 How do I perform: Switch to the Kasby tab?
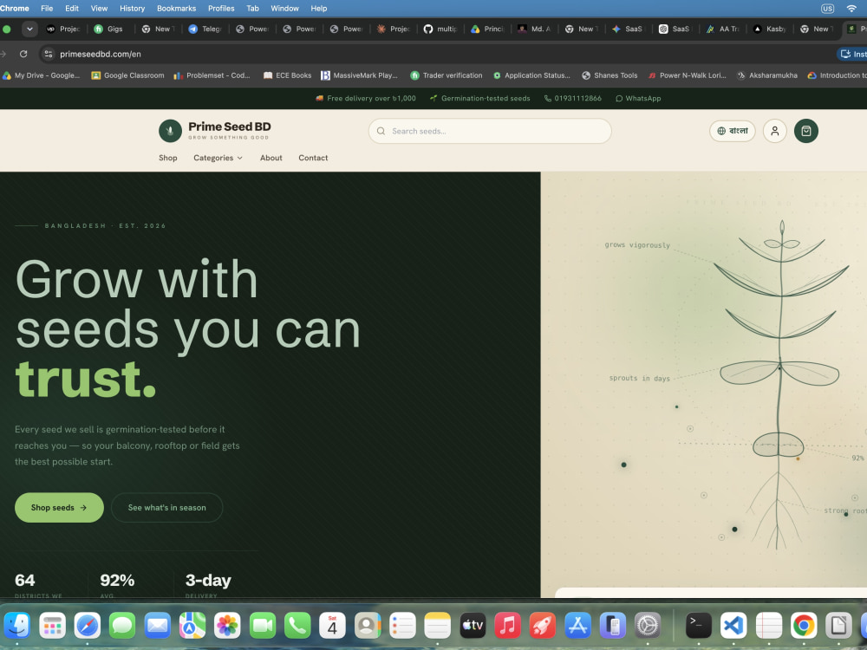pos(770,29)
